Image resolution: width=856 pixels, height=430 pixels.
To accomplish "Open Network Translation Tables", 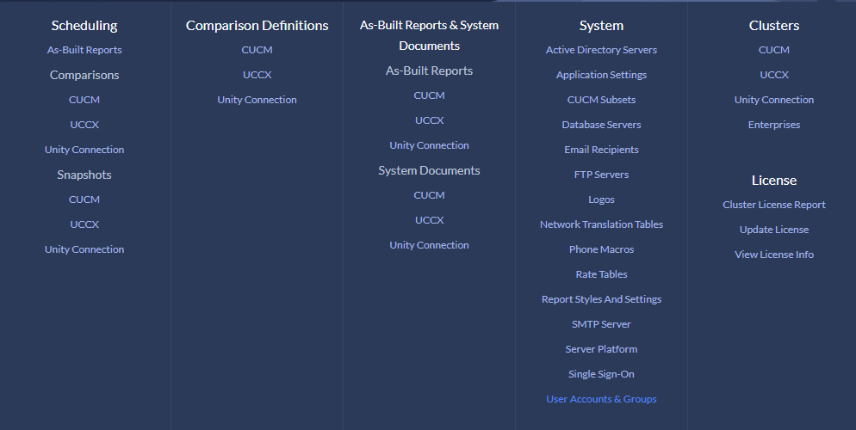I will [x=601, y=224].
